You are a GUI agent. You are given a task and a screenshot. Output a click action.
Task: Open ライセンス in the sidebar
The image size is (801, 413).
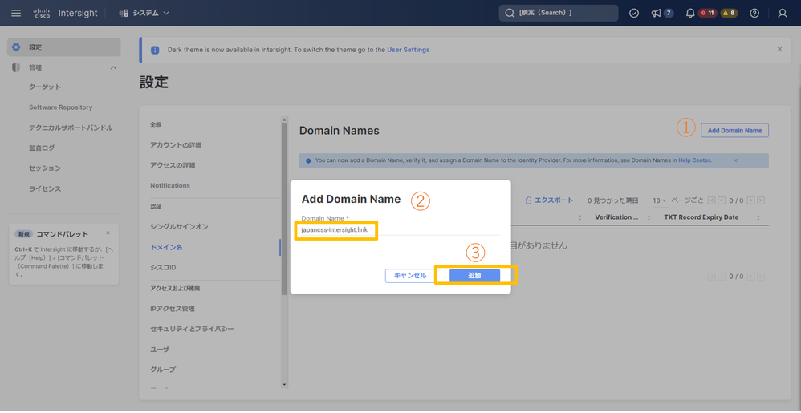click(45, 188)
